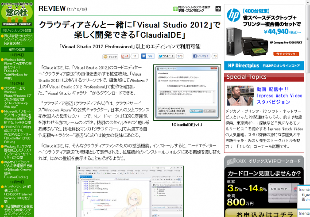
Task: Click the 「ClaudiaIDE」v1.1 image caption
Action: click(187, 125)
